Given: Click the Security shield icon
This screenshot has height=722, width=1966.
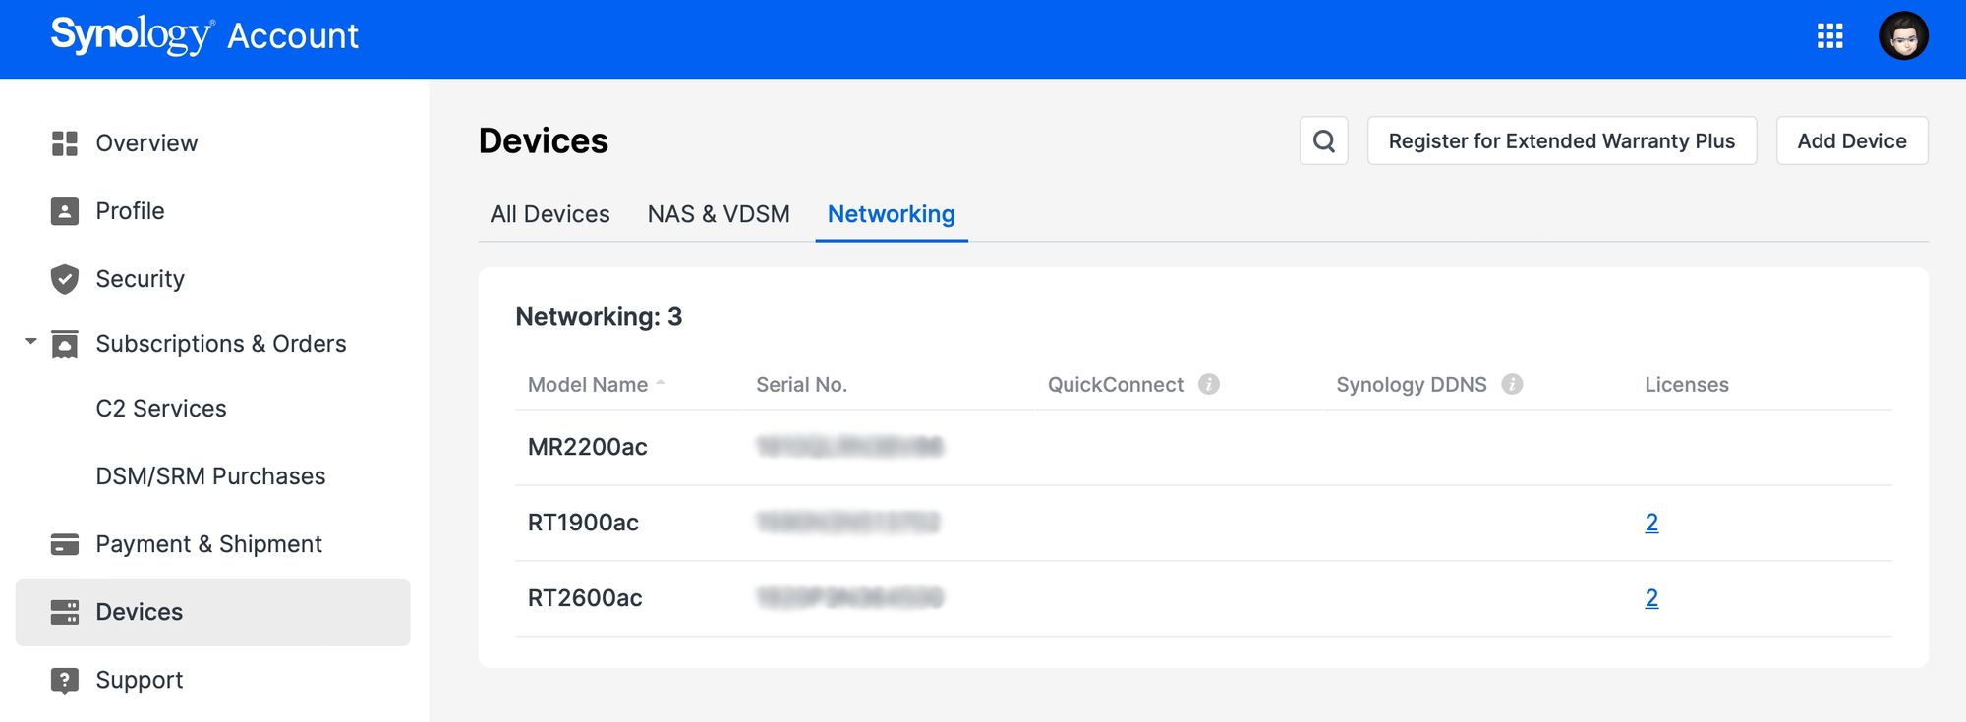Looking at the screenshot, I should click(x=65, y=279).
